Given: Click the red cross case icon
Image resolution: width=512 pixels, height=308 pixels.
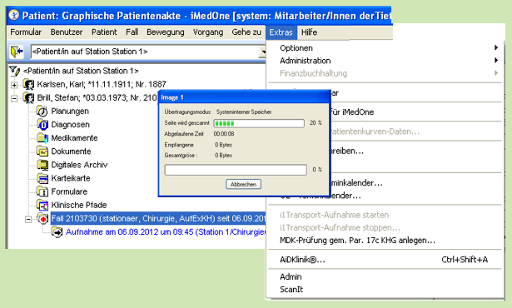Looking at the screenshot, I should click(42, 218).
